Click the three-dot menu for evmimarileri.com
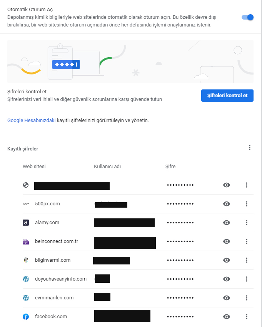Image resolution: width=262 pixels, height=327 pixels. point(247,298)
